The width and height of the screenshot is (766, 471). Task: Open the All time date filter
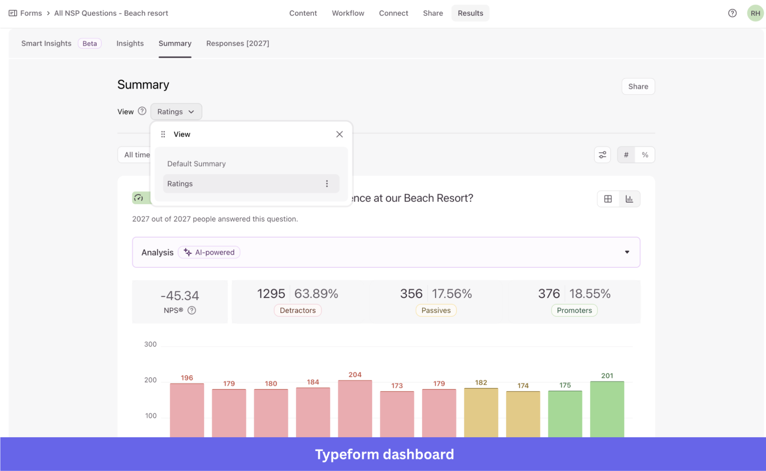138,154
